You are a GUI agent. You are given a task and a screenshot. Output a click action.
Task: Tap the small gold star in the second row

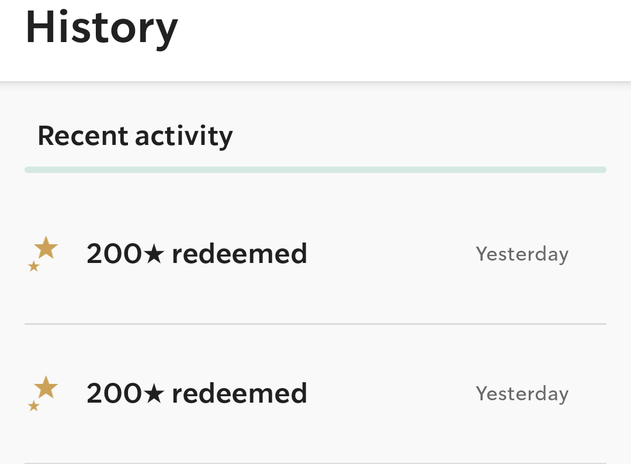tap(34, 406)
